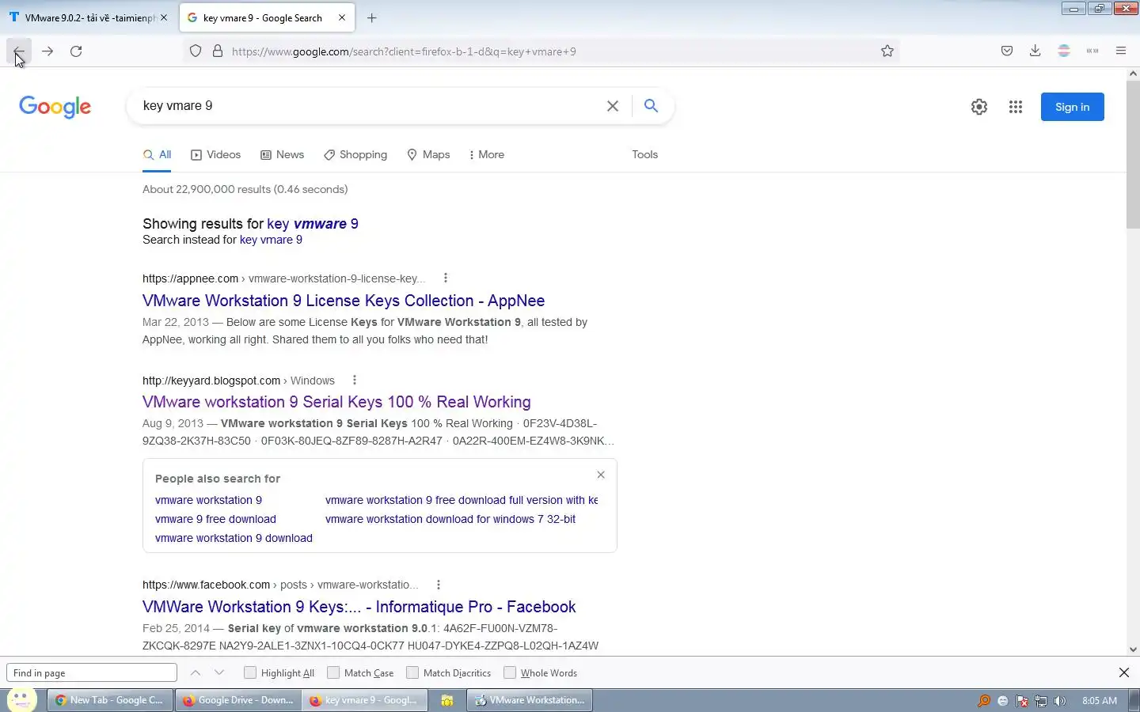1140x712 pixels.
Task: Focus the Find in page input
Action: [x=92, y=673]
